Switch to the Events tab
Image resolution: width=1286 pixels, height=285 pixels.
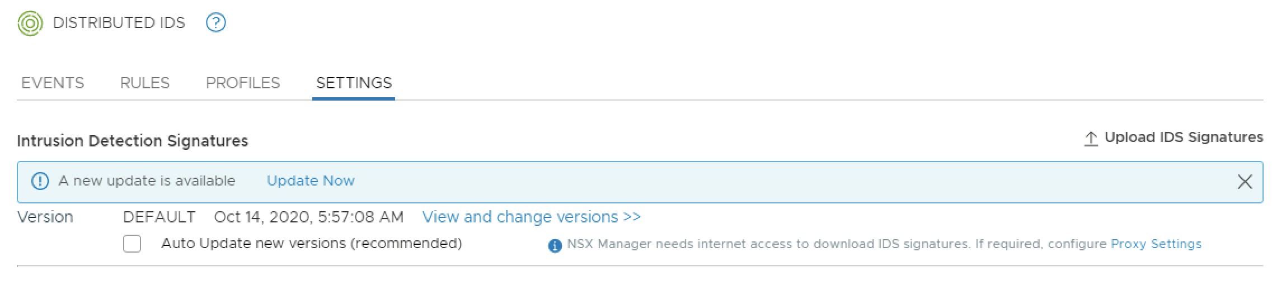point(53,83)
